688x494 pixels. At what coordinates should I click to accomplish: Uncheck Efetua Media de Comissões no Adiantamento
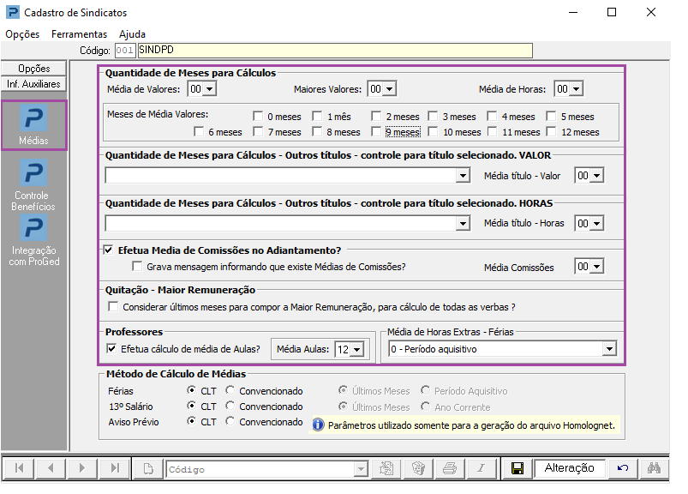pyautogui.click(x=109, y=250)
